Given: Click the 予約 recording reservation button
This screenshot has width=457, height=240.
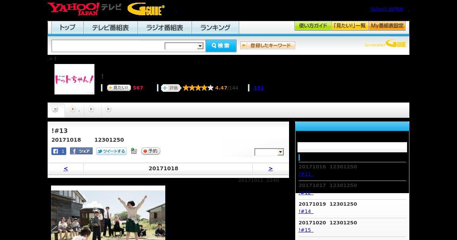Looking at the screenshot, I should [151, 151].
